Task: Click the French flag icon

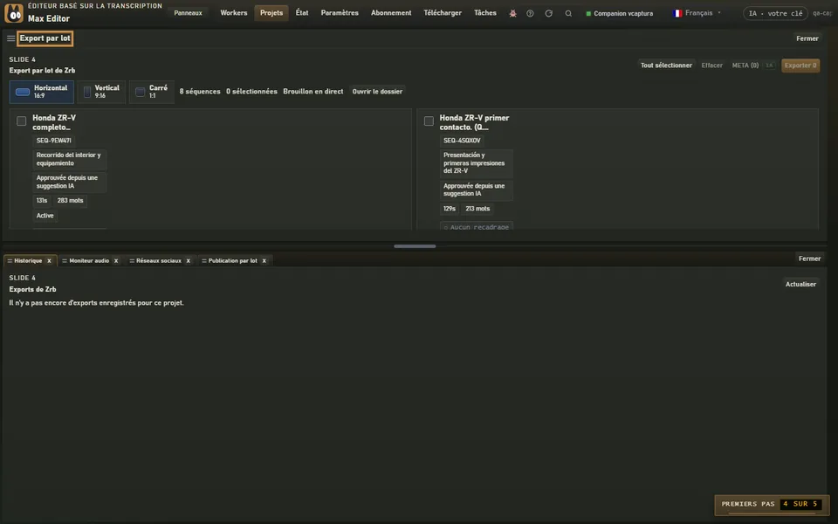Action: click(x=677, y=13)
